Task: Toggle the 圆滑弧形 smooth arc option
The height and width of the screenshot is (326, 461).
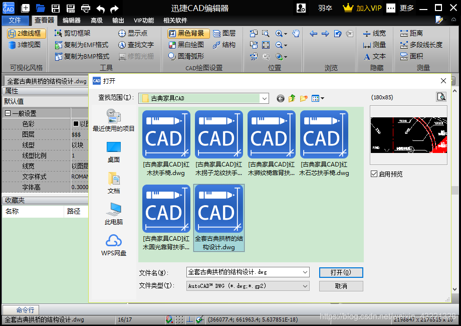Action: (186, 56)
